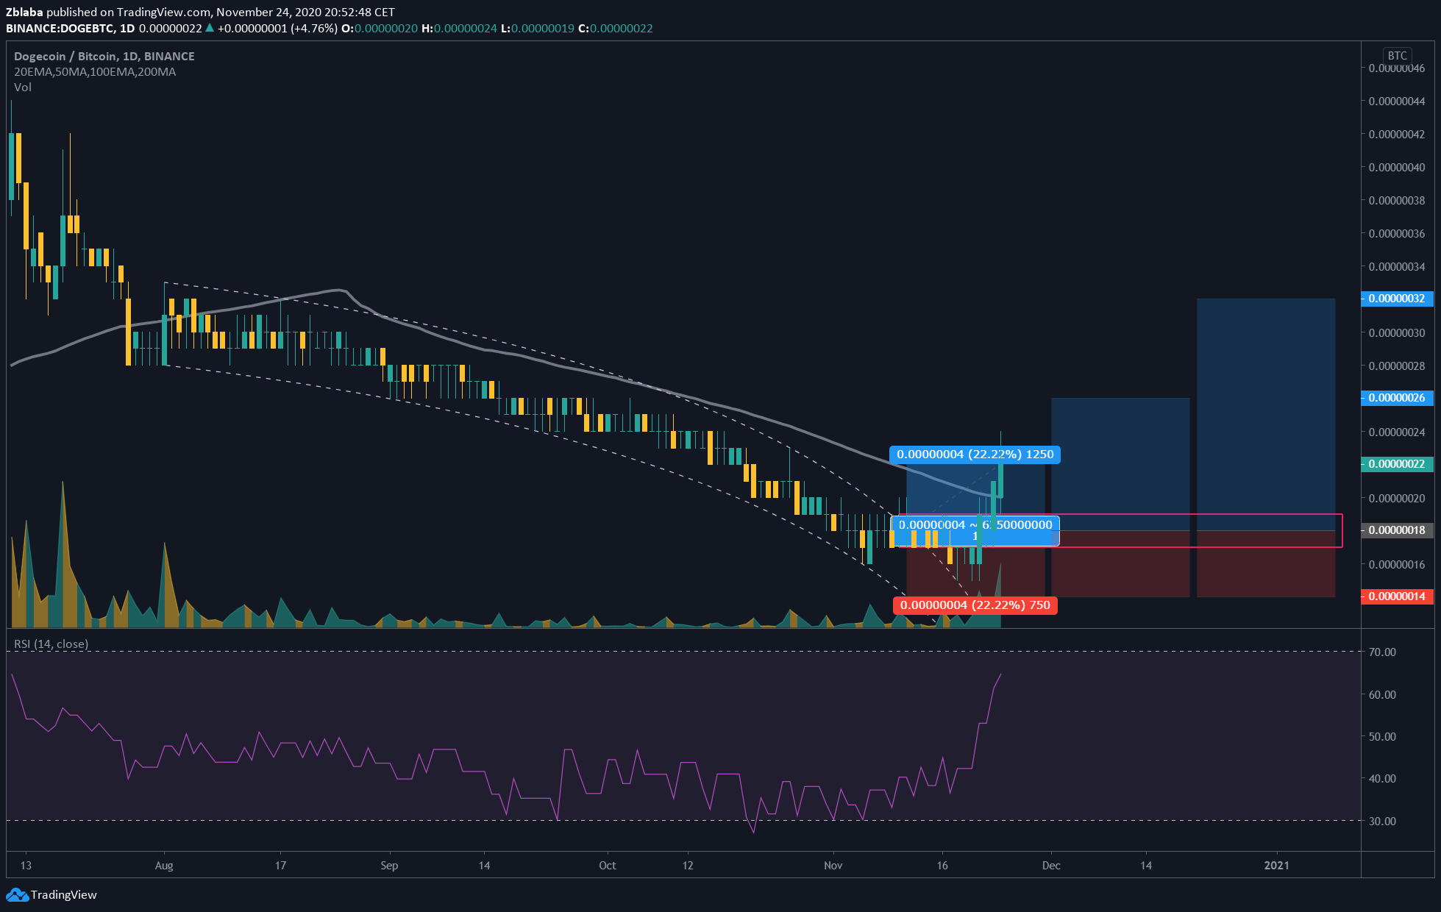Click the red stop label '0.00000004 (22.22%) 750'

click(x=975, y=605)
